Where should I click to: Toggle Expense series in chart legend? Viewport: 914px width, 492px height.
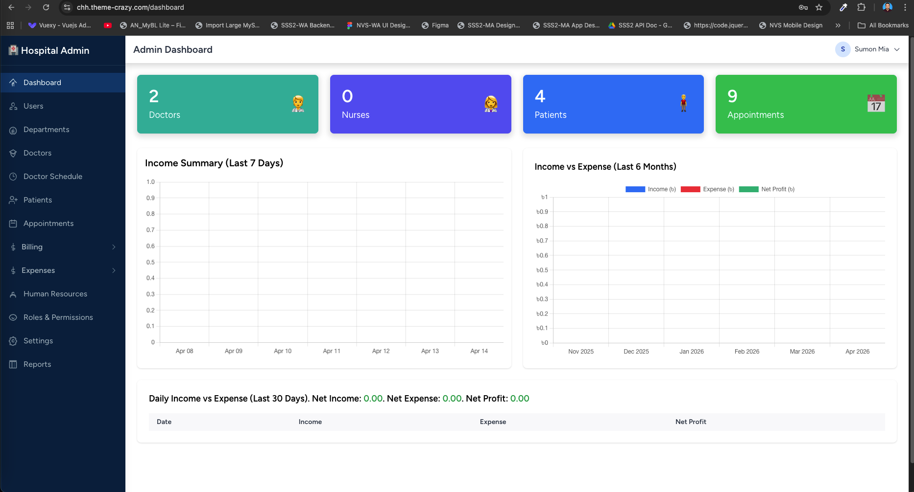707,189
